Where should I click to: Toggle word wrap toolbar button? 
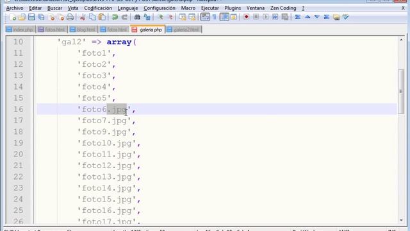coord(205,17)
